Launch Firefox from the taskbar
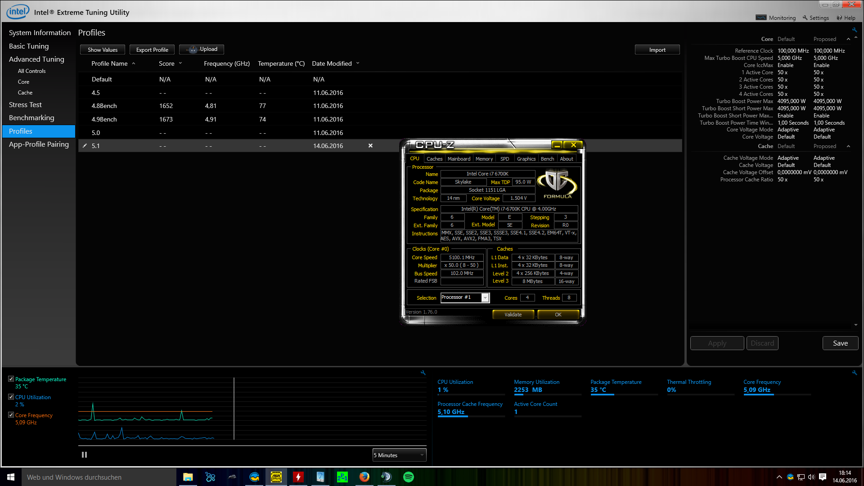The width and height of the screenshot is (864, 486). 364,477
